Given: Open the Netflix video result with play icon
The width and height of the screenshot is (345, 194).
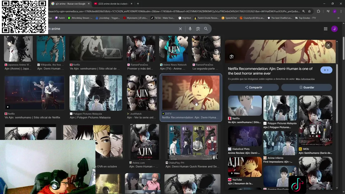Looking at the screenshot, I should coord(34,93).
